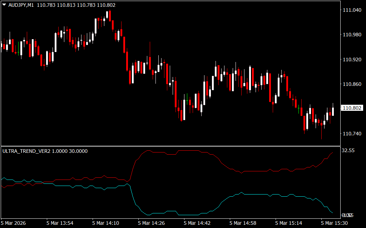This screenshot has width=366, height=228.
Task: Click the 5 Mar 14:26 time label
Action: pos(152,223)
